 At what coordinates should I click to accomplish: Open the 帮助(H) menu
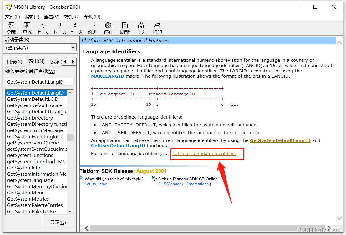[x=92, y=17]
